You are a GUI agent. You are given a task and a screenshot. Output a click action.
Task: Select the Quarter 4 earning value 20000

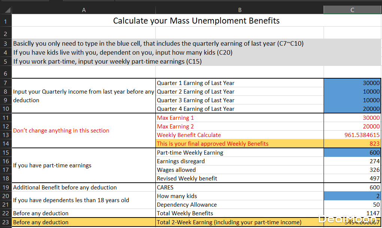[x=352, y=109]
